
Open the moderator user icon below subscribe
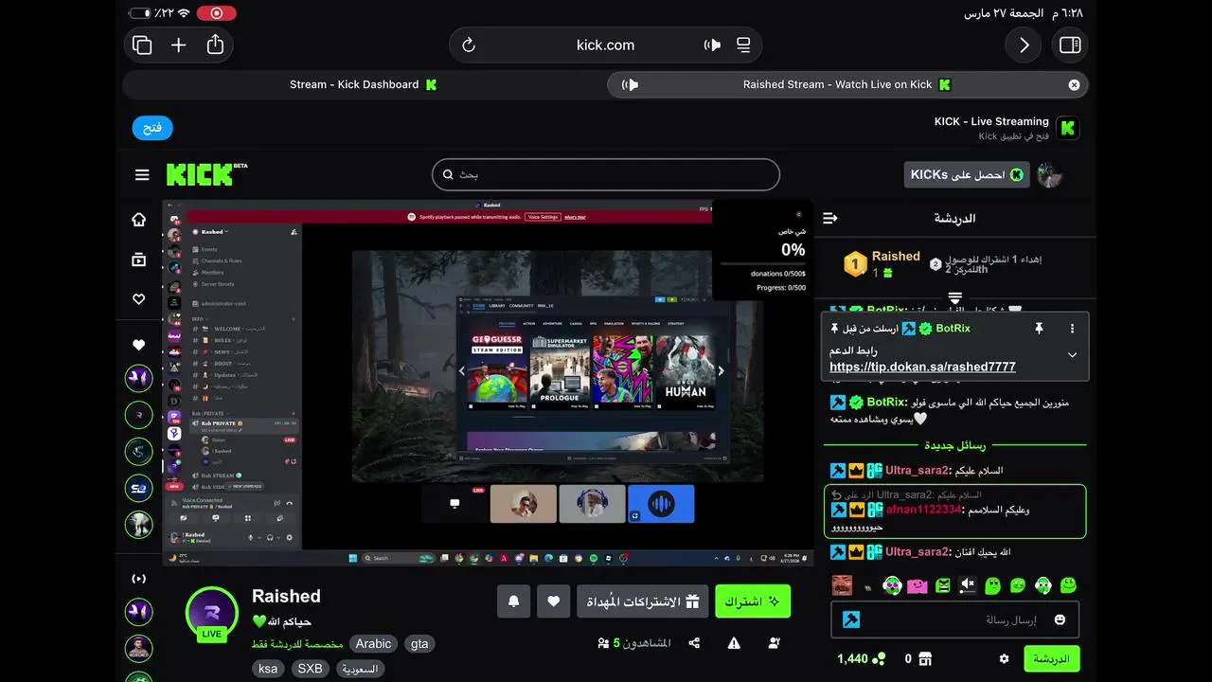point(775,643)
